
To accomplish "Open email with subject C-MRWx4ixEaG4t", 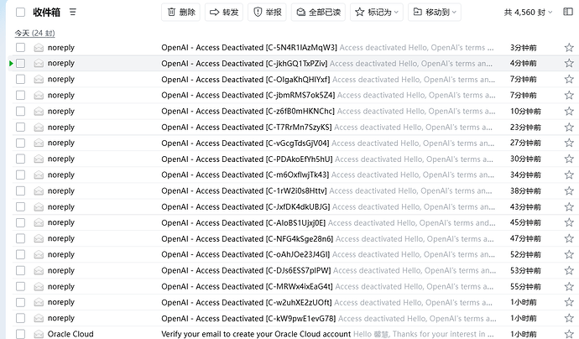I will (247, 287).
